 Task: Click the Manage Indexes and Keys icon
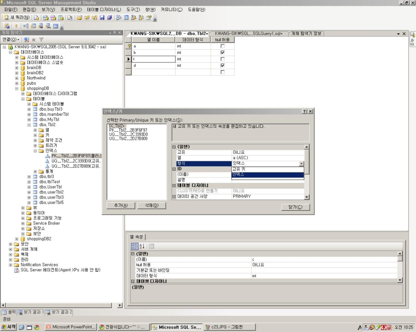(x=33, y=26)
